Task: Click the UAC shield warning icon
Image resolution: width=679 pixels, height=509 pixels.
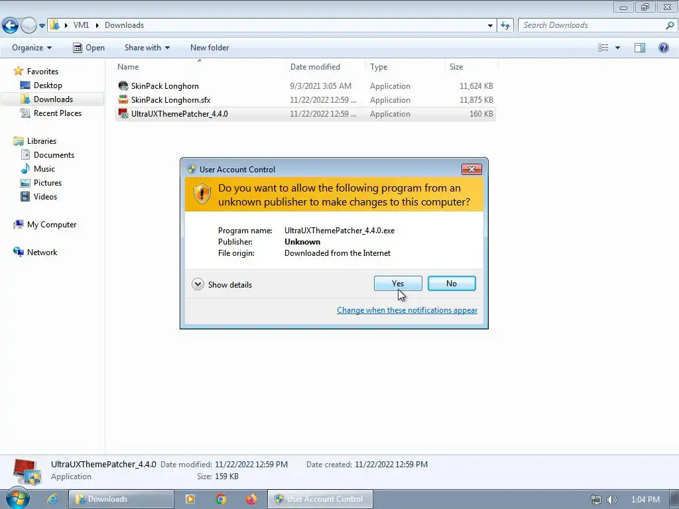Action: (202, 194)
